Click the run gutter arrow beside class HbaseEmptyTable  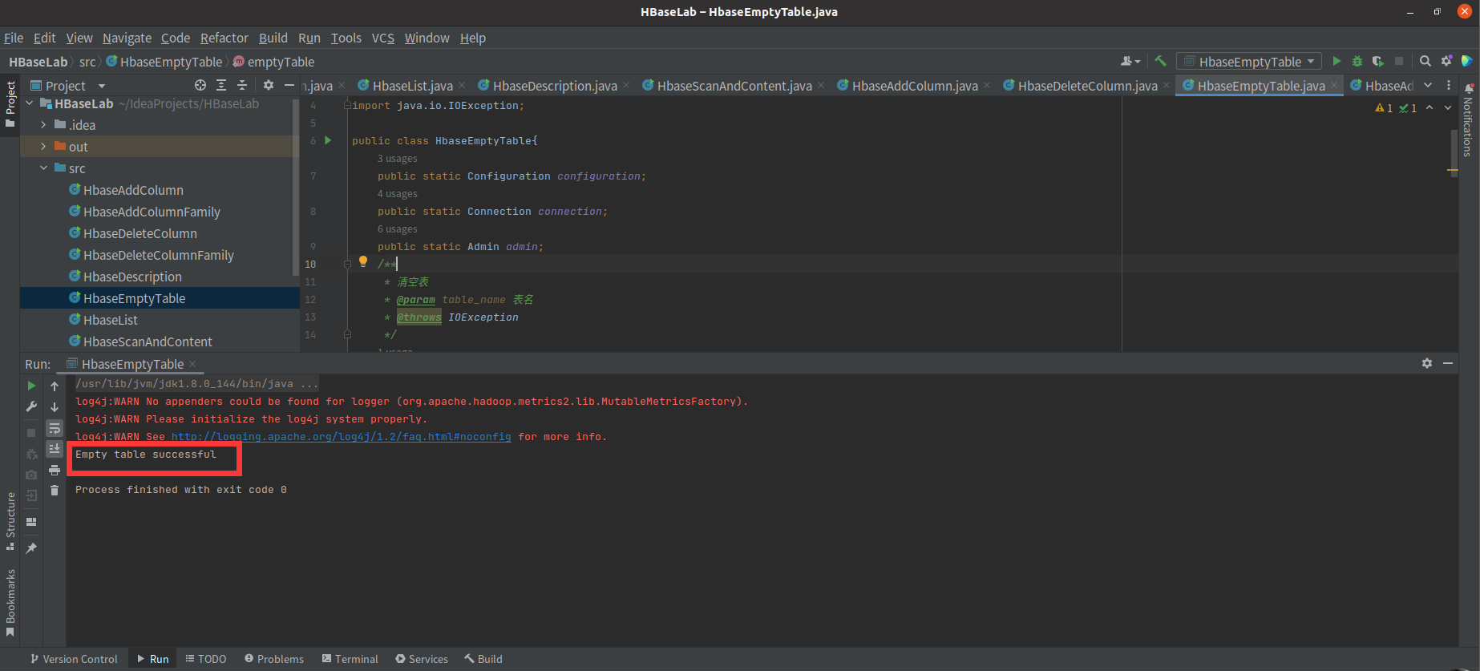tap(328, 140)
